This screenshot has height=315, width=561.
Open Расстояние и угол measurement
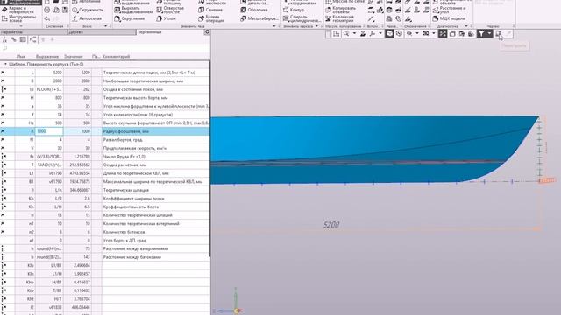(x=450, y=10)
